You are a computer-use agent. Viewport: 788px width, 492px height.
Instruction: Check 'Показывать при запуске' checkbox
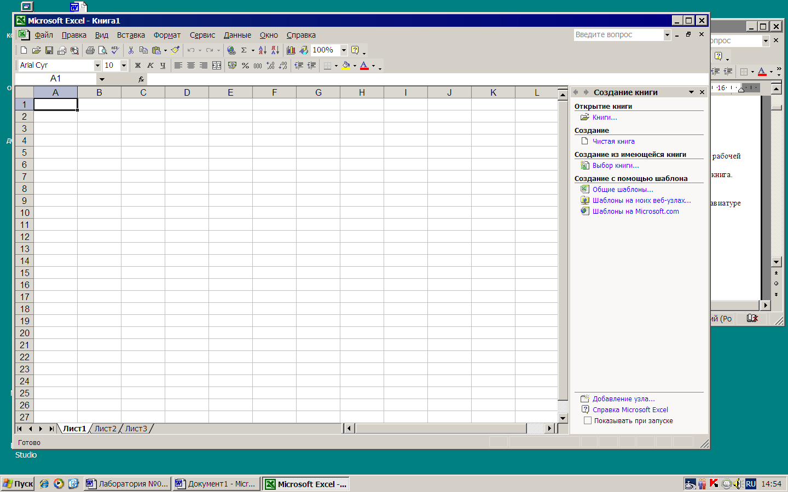pos(588,421)
